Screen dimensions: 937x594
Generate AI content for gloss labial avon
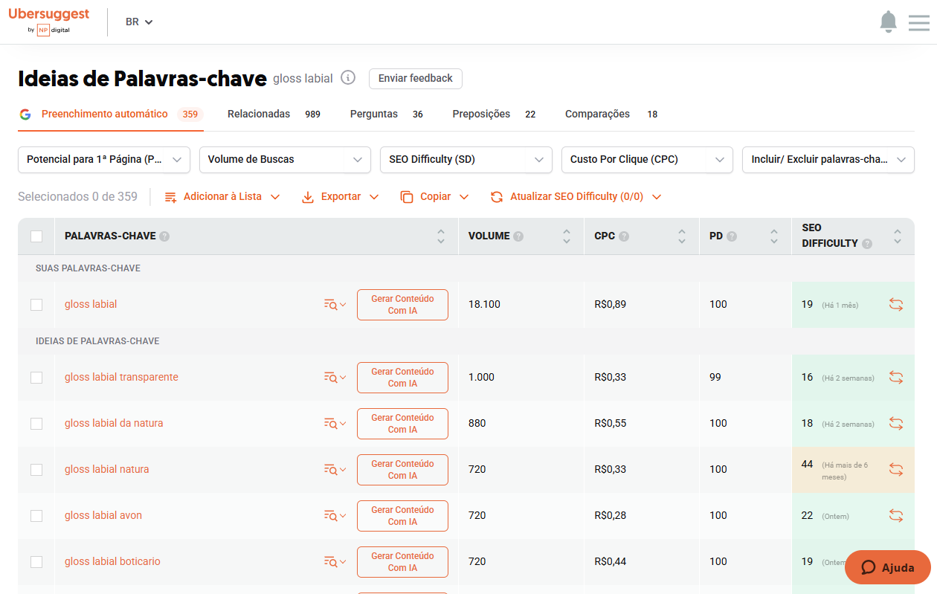pyautogui.click(x=402, y=516)
